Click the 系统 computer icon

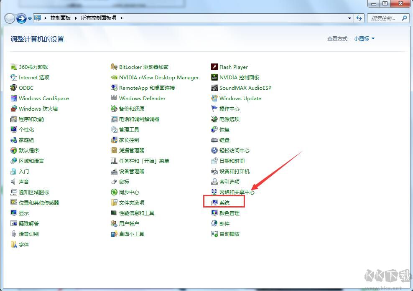coord(214,202)
